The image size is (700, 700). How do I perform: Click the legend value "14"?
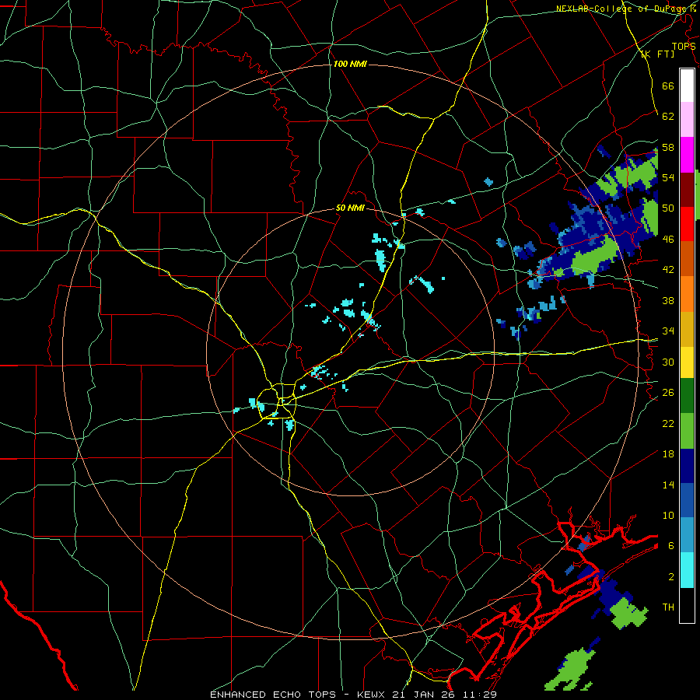[668, 485]
